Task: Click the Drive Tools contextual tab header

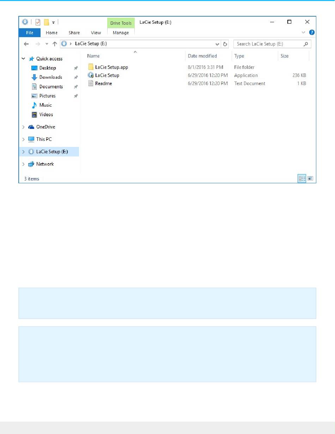Action: (x=121, y=23)
